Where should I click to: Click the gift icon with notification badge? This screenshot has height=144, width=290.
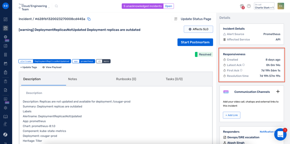click(x=242, y=6)
